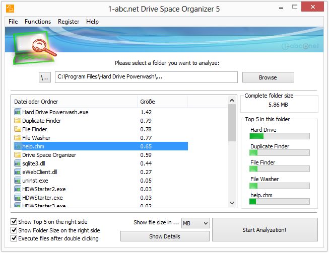
Task: Click the file list scrollbar down arrow
Action: pos(232,203)
